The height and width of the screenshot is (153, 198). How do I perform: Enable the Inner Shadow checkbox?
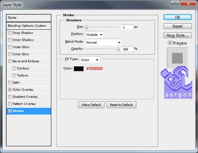click(10, 40)
